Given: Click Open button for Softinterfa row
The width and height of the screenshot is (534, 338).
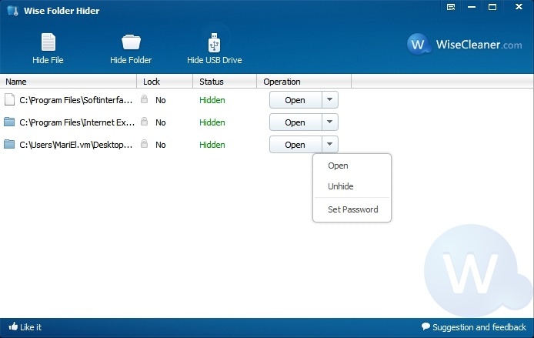Looking at the screenshot, I should tap(295, 100).
